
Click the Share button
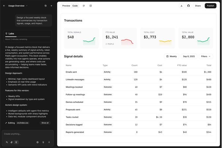(198, 6)
